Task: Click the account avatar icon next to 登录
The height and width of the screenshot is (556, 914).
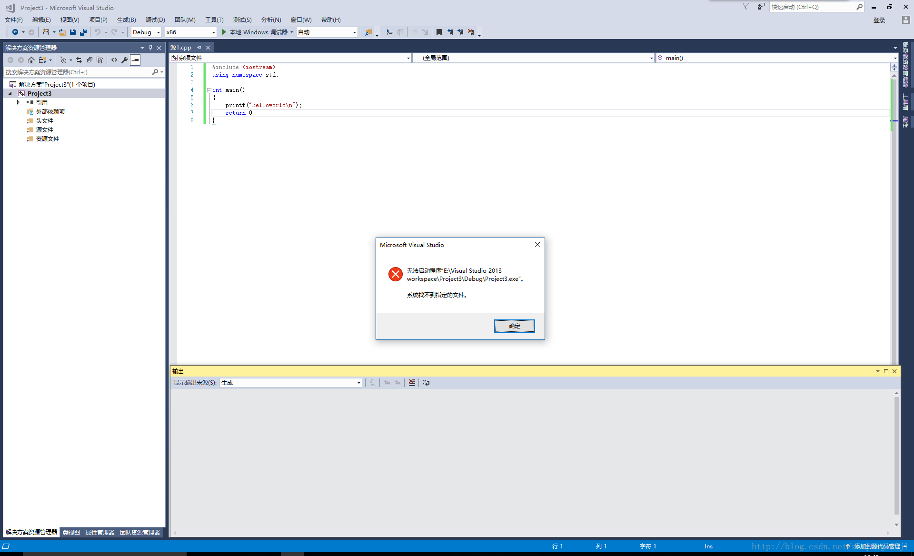Action: [x=906, y=20]
